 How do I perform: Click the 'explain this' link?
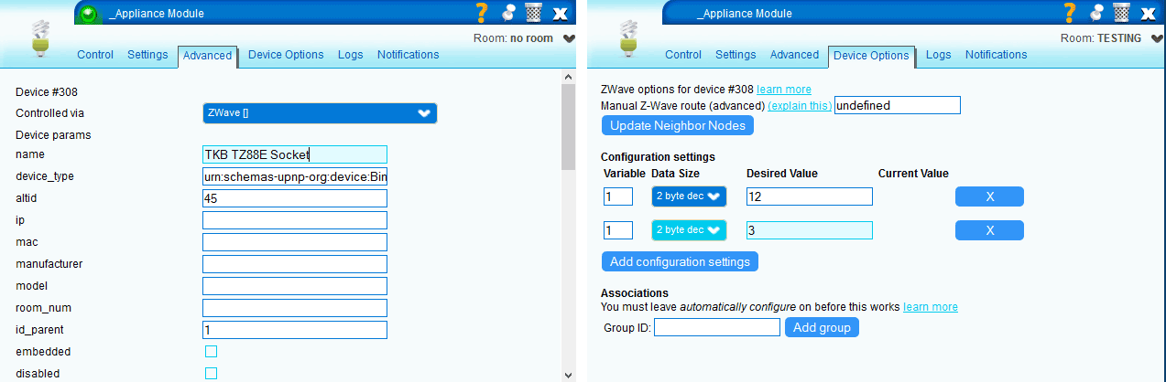(799, 106)
